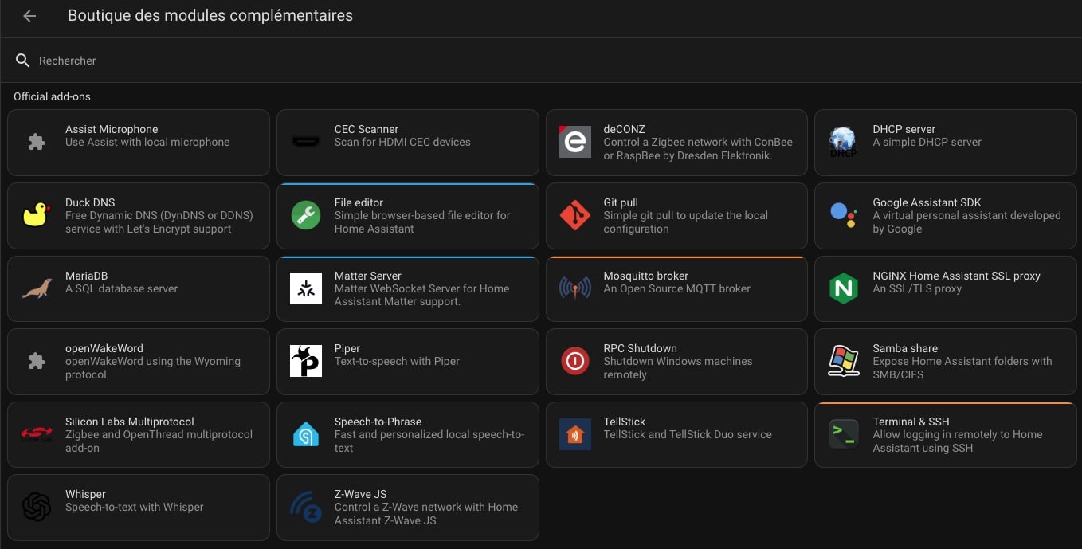Click the Speech-to-Phrase house icon
This screenshot has height=549, width=1082.
pyautogui.click(x=306, y=435)
